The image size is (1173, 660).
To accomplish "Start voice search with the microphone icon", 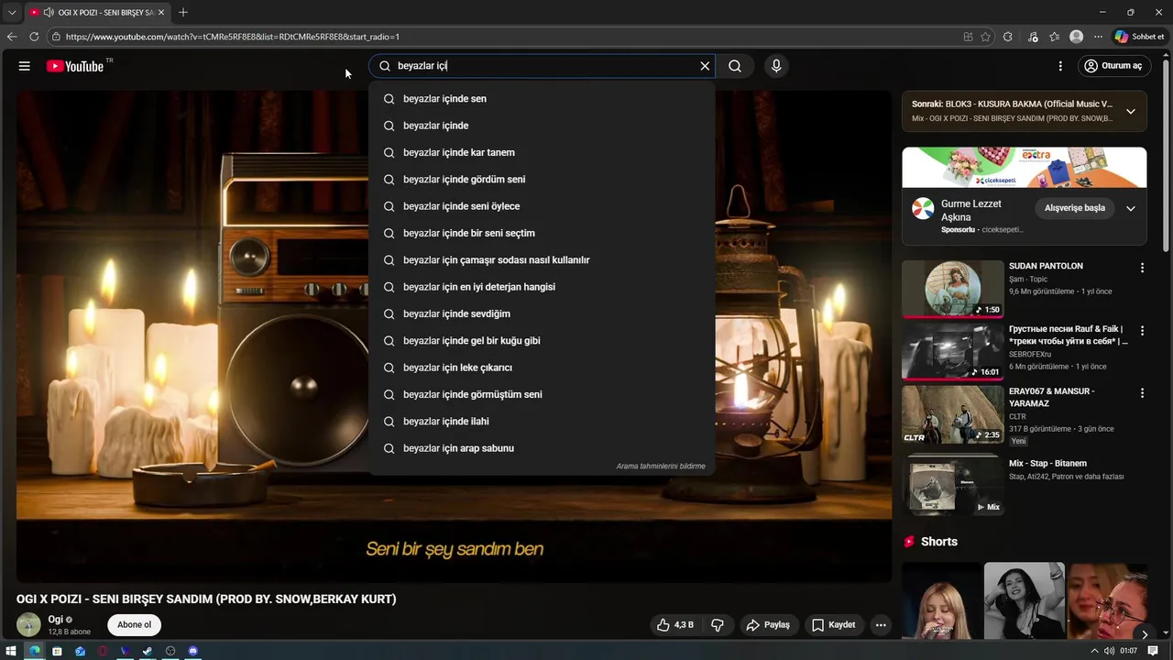I will (776, 66).
